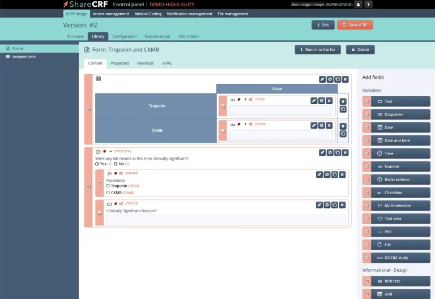Open the user profile icon in the header
Viewport: 435px width, 299px height.
point(358,5)
